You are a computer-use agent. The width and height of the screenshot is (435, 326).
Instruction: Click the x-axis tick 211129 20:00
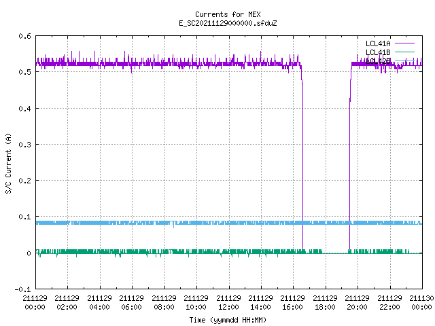click(357, 303)
